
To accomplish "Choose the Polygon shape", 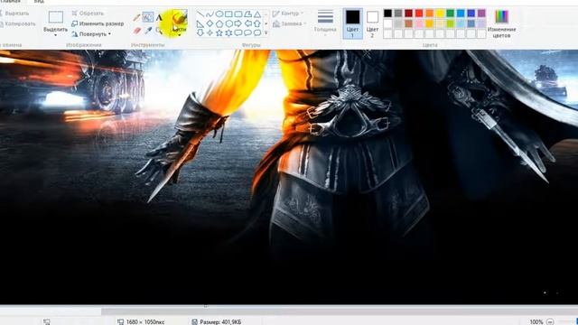I will tap(248, 14).
